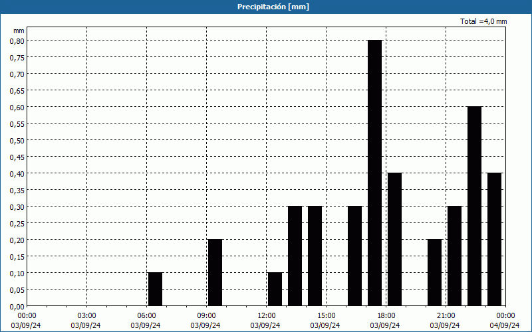
Task: Select the 'Total =4,0 mm' label
Action: [x=483, y=21]
